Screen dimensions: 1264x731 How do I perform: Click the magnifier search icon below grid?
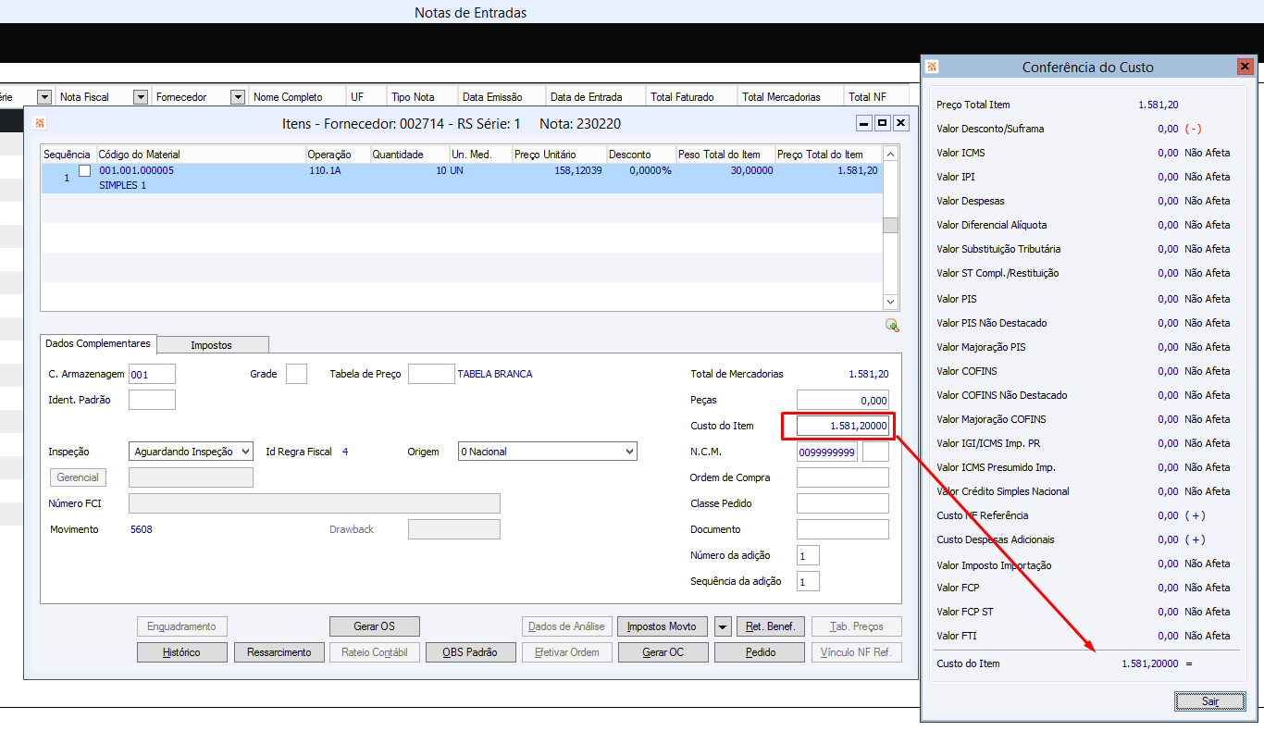(892, 325)
